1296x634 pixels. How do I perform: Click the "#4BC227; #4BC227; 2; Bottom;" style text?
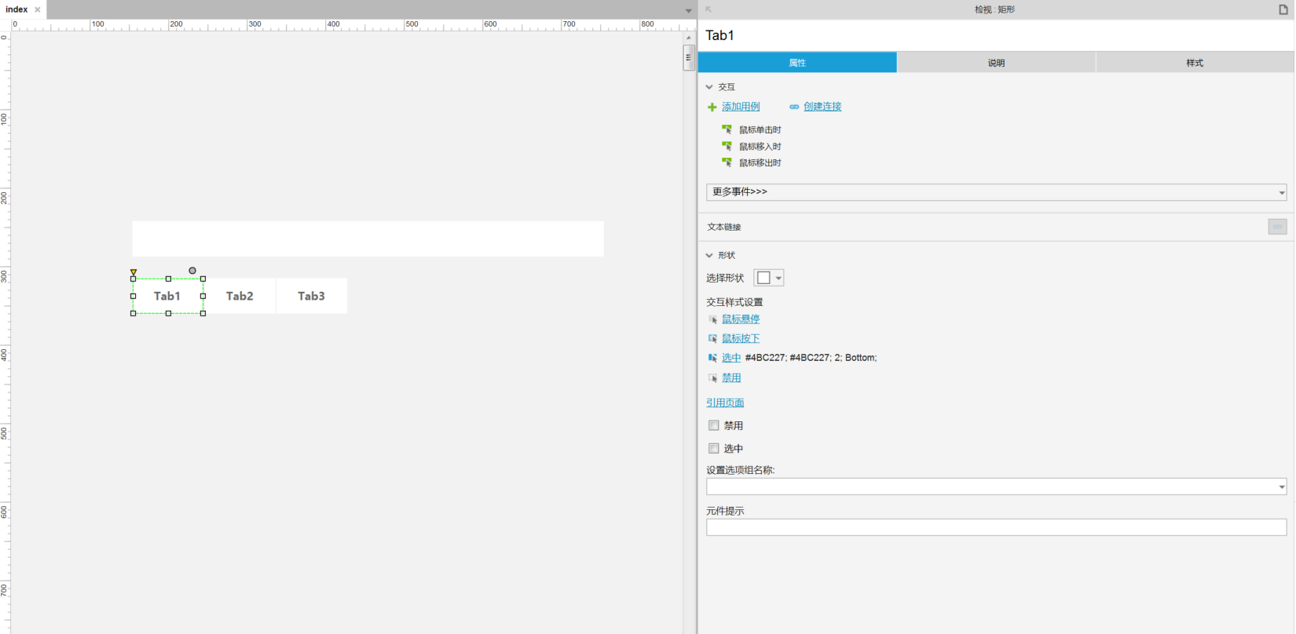(811, 358)
